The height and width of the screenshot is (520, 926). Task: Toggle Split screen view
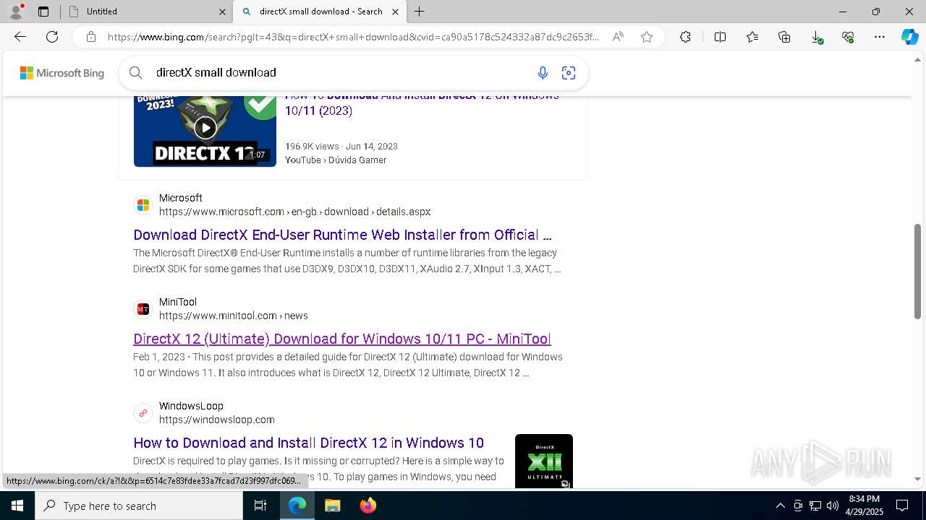point(720,37)
